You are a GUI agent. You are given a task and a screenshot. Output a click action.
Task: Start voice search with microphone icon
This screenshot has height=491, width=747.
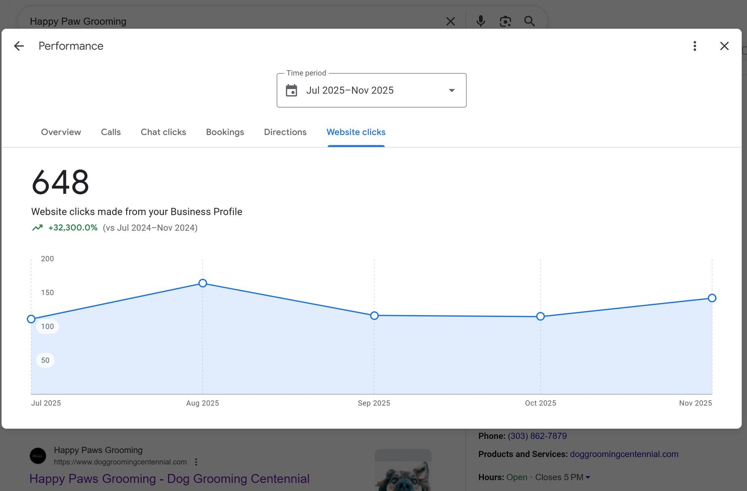[x=480, y=21]
